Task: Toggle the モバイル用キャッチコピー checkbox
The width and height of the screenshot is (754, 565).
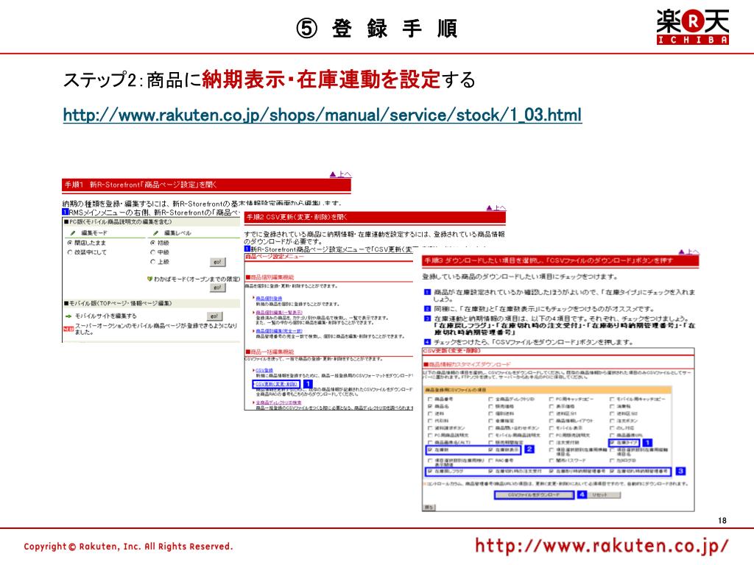Action: (x=612, y=399)
